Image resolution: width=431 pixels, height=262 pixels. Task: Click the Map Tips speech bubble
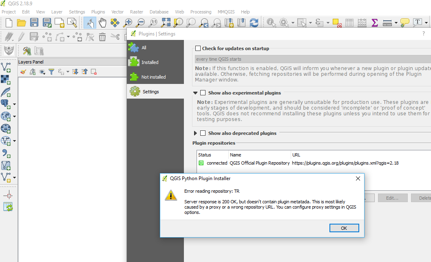point(404,22)
